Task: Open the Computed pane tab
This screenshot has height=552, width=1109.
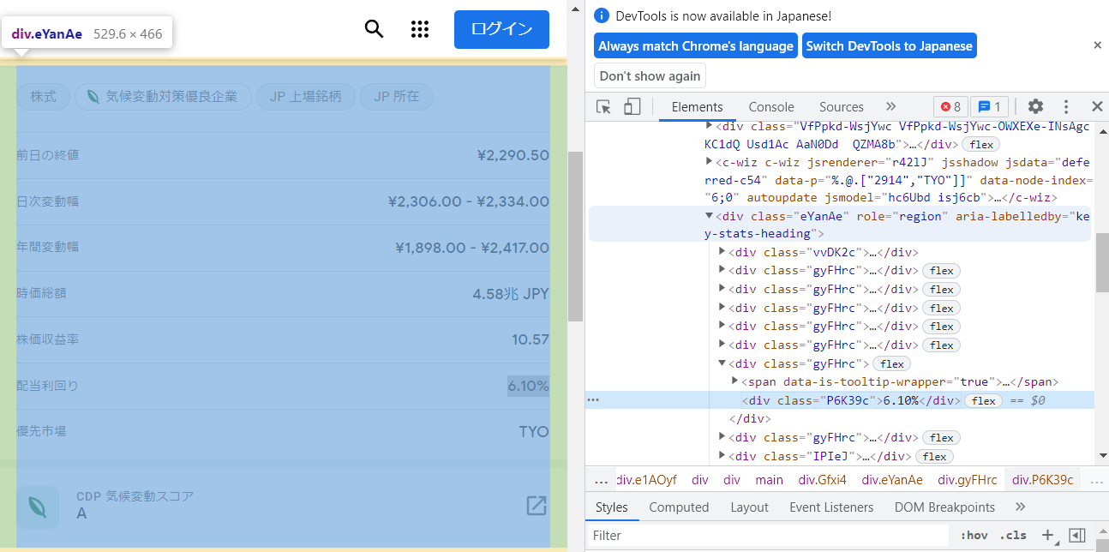Action: pyautogui.click(x=679, y=507)
